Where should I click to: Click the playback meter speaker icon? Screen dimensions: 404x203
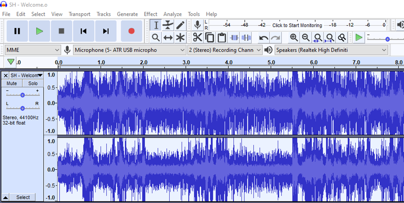pyautogui.click(x=400, y=25)
